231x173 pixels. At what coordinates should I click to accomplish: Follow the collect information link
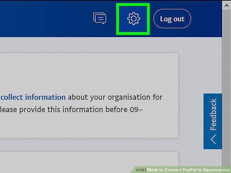coord(33,97)
